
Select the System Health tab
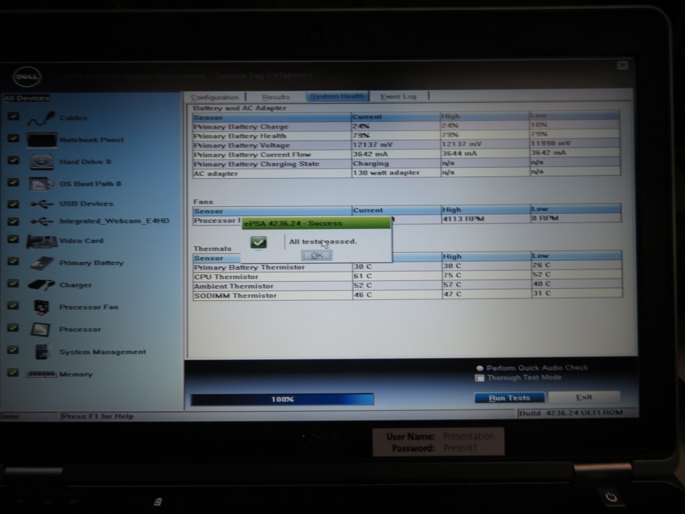pyautogui.click(x=337, y=96)
